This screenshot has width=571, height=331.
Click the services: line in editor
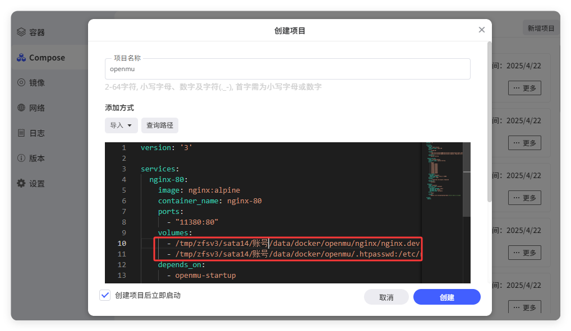[x=160, y=169]
